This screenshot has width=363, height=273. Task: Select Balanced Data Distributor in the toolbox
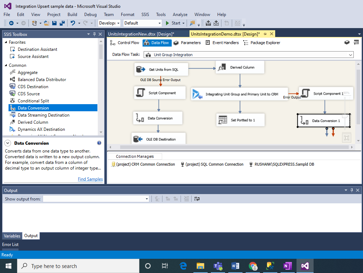point(42,79)
